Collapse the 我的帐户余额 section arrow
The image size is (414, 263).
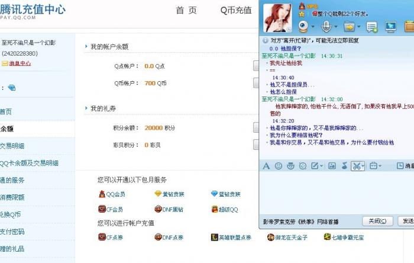[x=86, y=47]
